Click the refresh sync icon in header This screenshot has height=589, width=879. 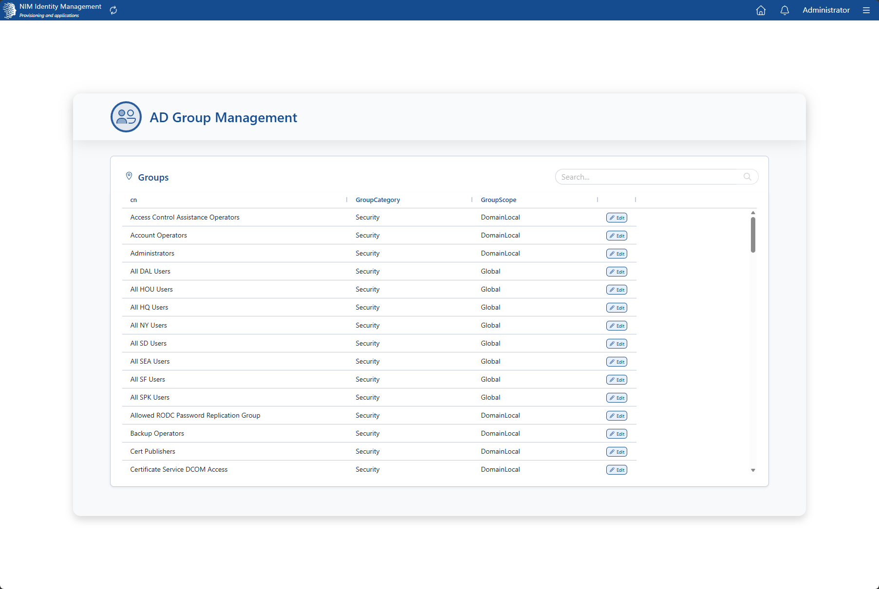113,10
